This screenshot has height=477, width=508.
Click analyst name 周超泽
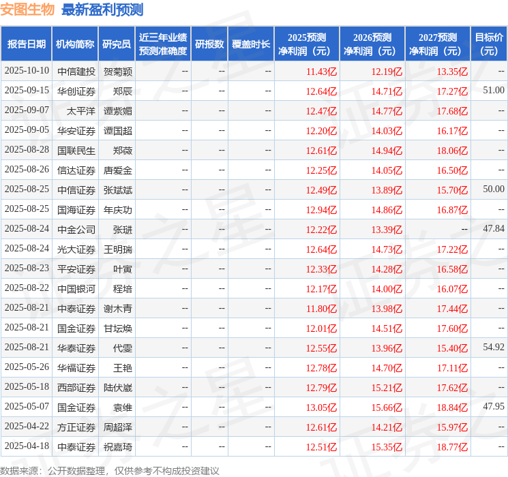coord(118,427)
